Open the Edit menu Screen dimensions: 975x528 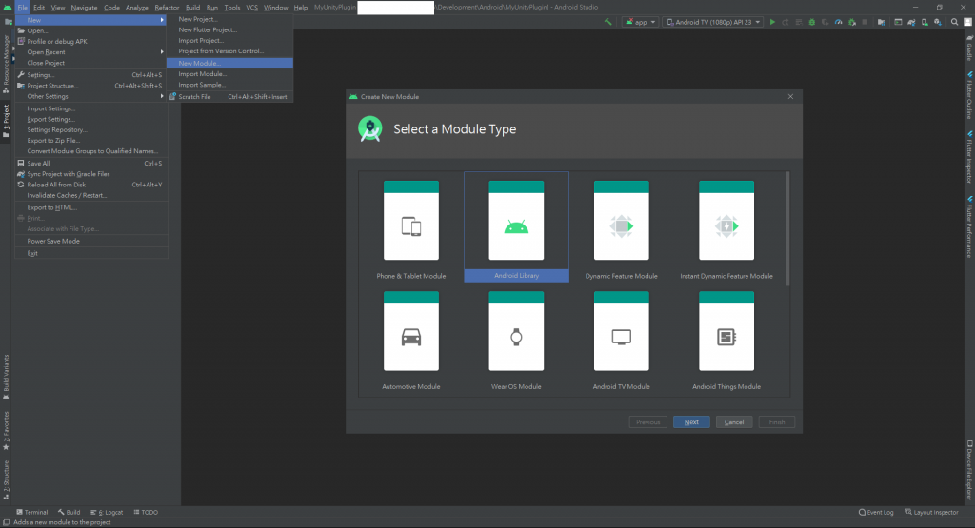coord(39,8)
